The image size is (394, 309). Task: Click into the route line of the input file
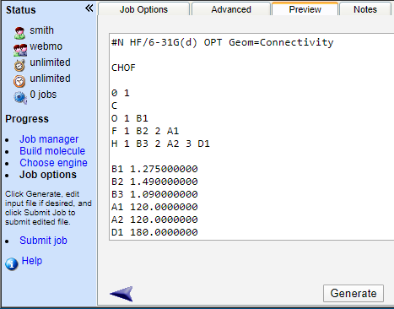click(x=223, y=42)
